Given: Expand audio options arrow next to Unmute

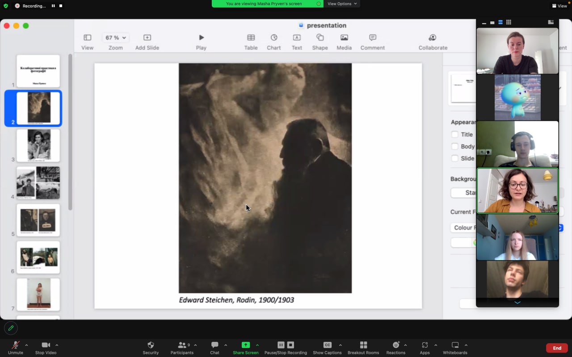Looking at the screenshot, I should click(26, 345).
